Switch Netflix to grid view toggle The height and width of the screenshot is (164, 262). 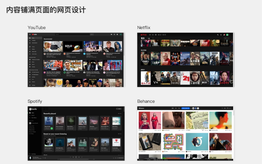(x=228, y=38)
